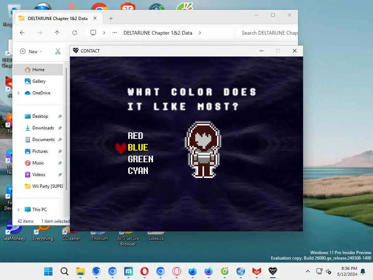Screen dimensions: 373x280
Task: Focus the Search DELTARUNE search box
Action: coord(268,33)
